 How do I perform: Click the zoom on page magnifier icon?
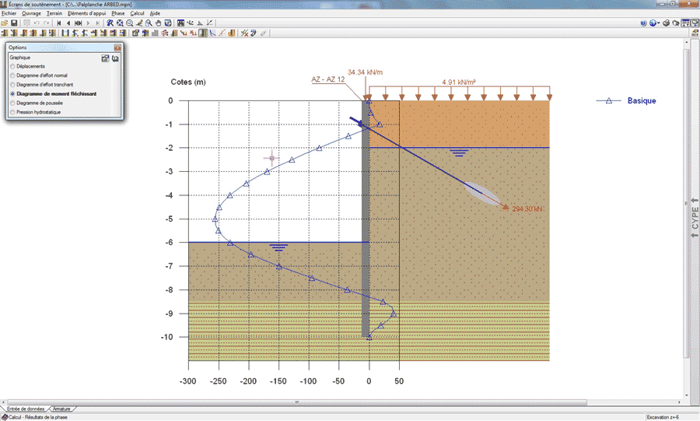(x=149, y=23)
